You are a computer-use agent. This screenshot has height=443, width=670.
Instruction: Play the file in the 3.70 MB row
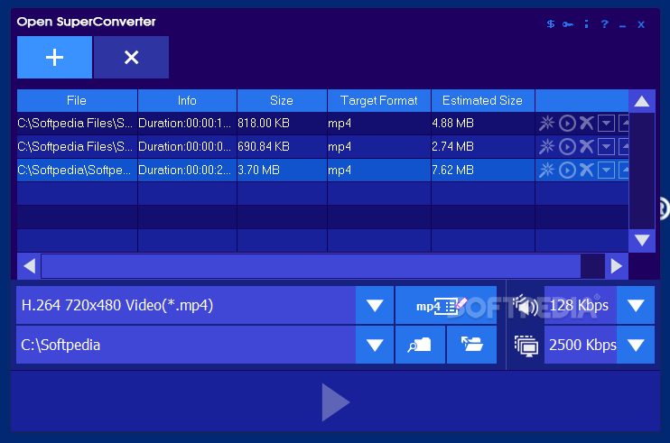[x=567, y=171]
